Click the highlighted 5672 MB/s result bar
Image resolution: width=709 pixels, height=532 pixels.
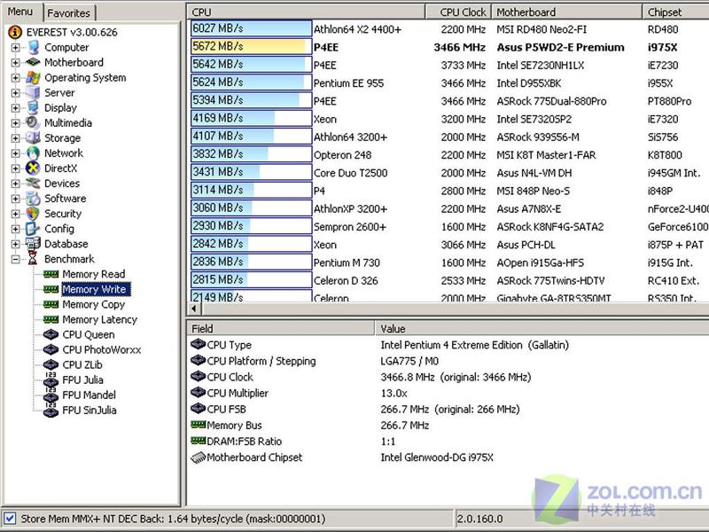pos(251,46)
